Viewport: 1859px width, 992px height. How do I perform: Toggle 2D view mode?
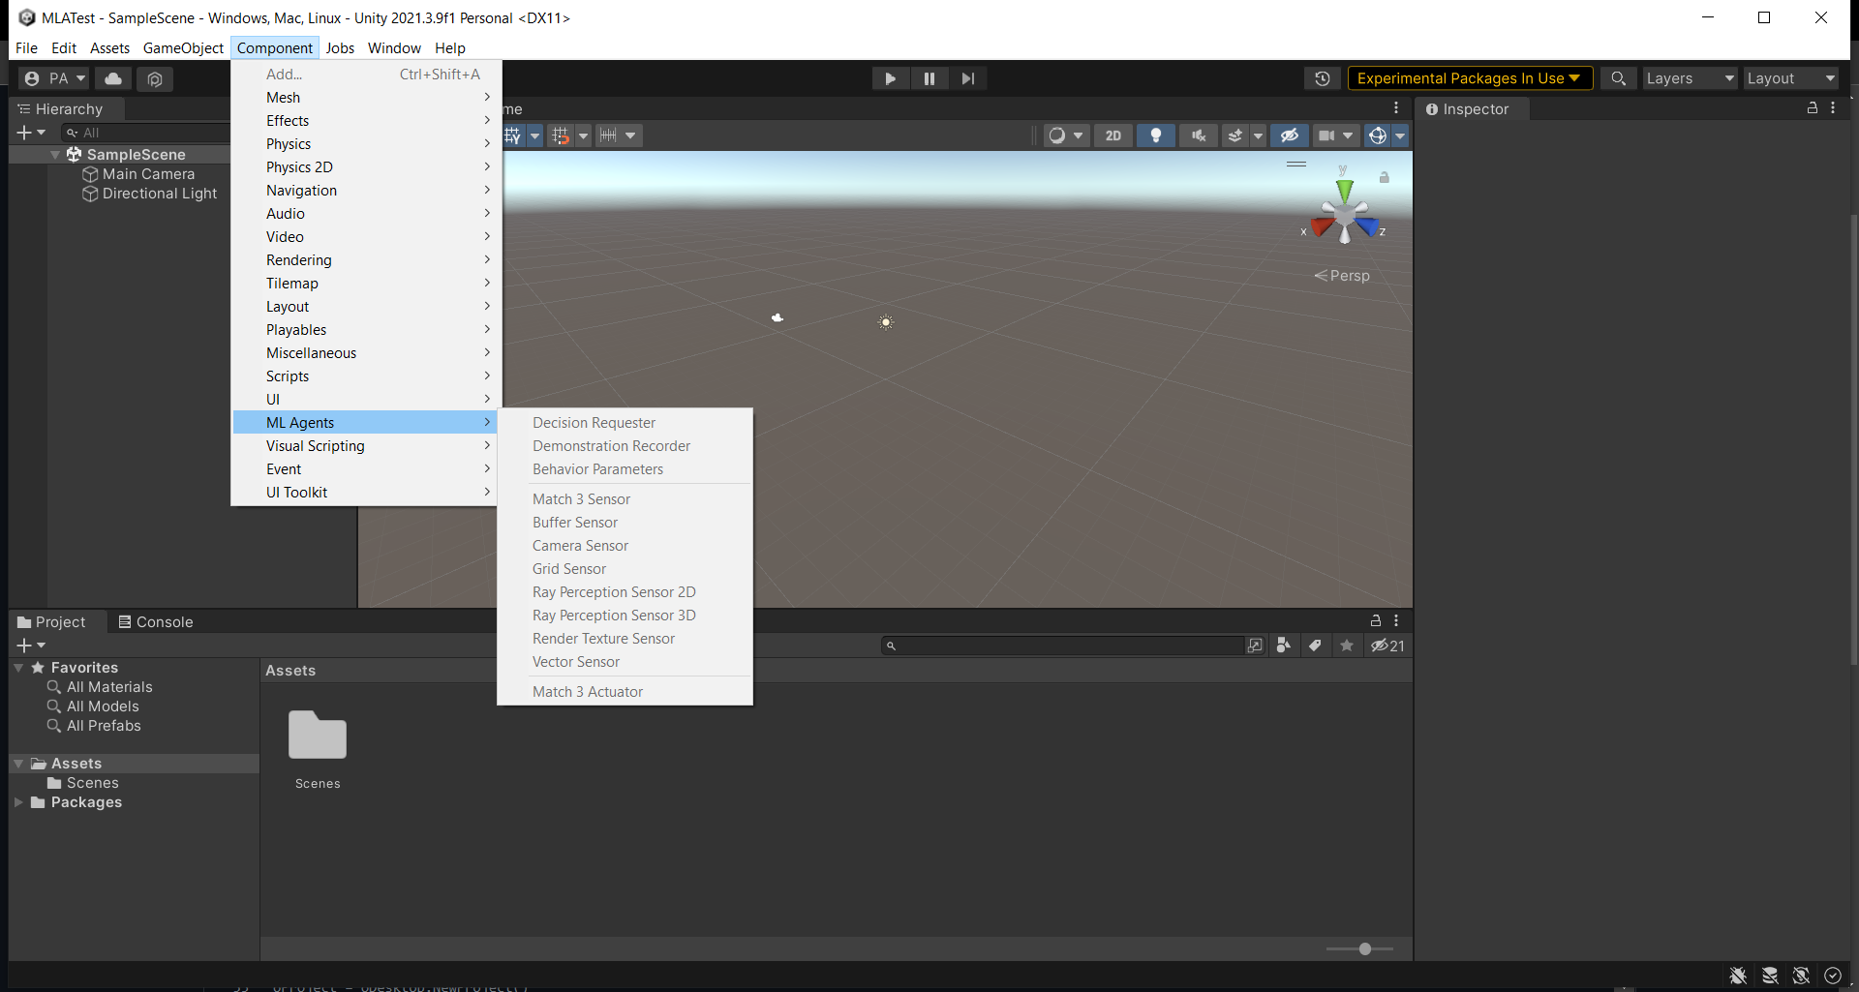1113,135
